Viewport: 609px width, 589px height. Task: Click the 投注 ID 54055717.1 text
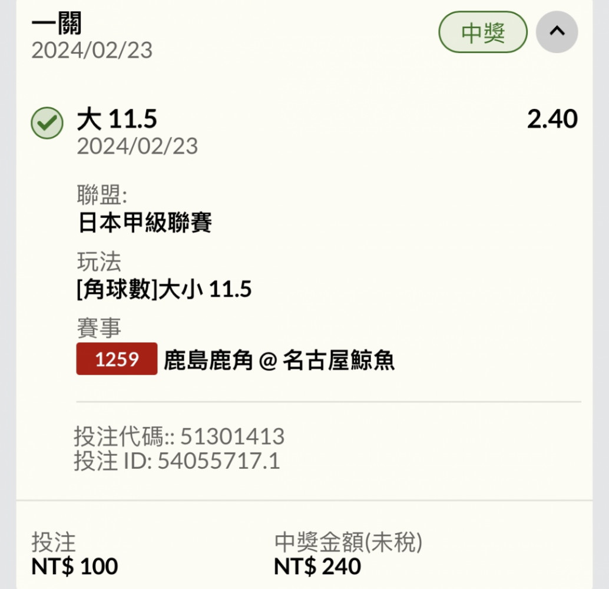pyautogui.click(x=177, y=461)
